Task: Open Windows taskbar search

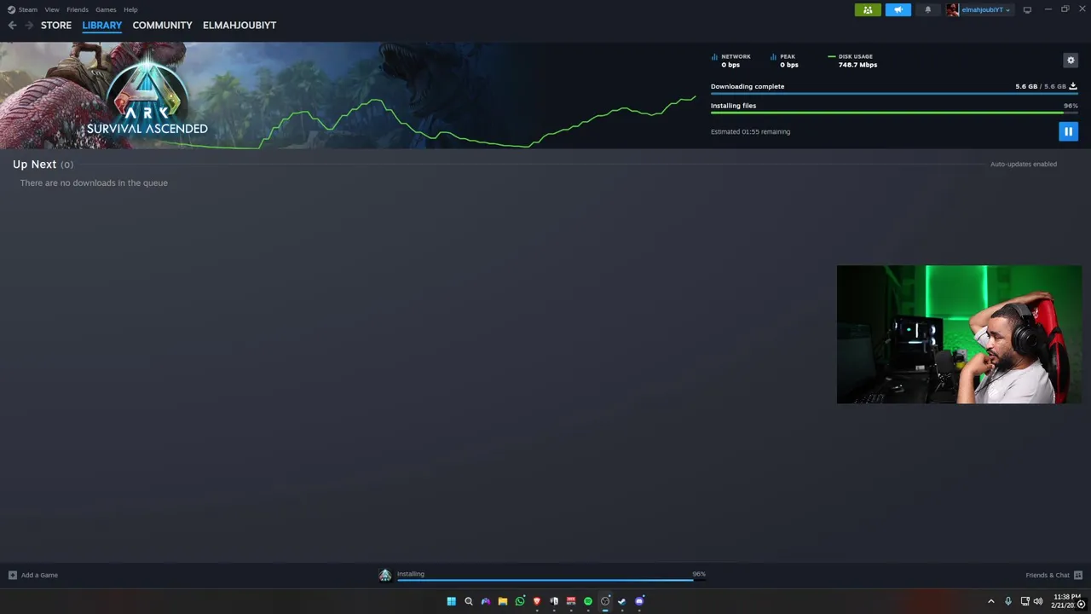Action: click(x=468, y=601)
